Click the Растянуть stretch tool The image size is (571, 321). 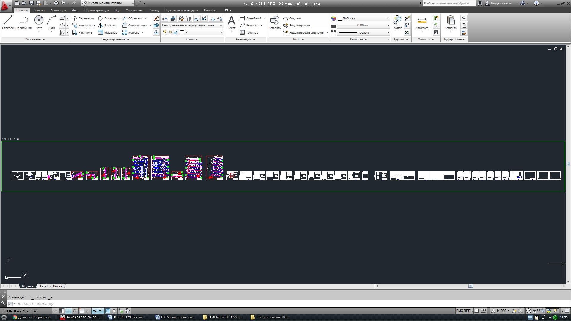(82, 32)
